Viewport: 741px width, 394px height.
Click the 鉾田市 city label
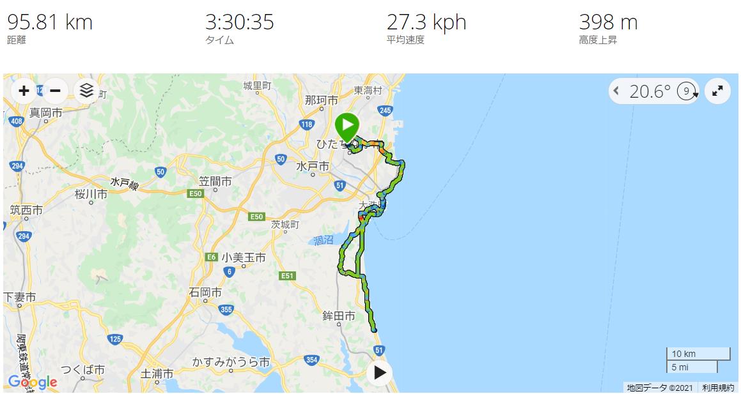(x=338, y=315)
